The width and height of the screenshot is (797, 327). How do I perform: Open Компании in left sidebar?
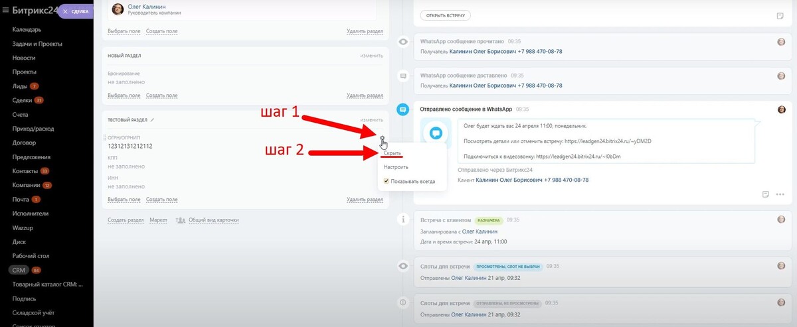click(27, 185)
